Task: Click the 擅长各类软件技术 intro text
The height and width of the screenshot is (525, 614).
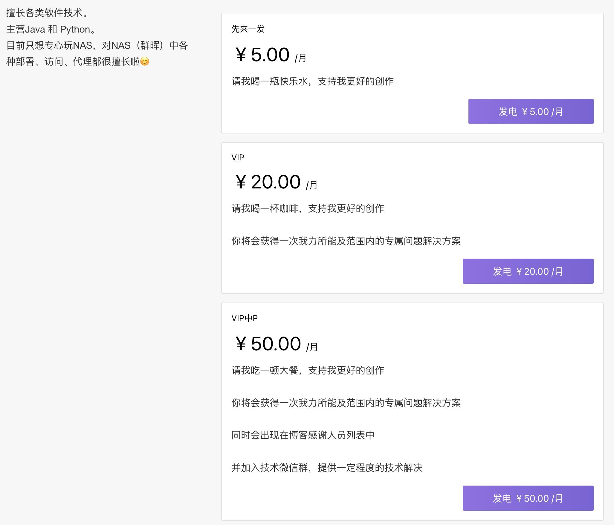Action: (x=47, y=13)
